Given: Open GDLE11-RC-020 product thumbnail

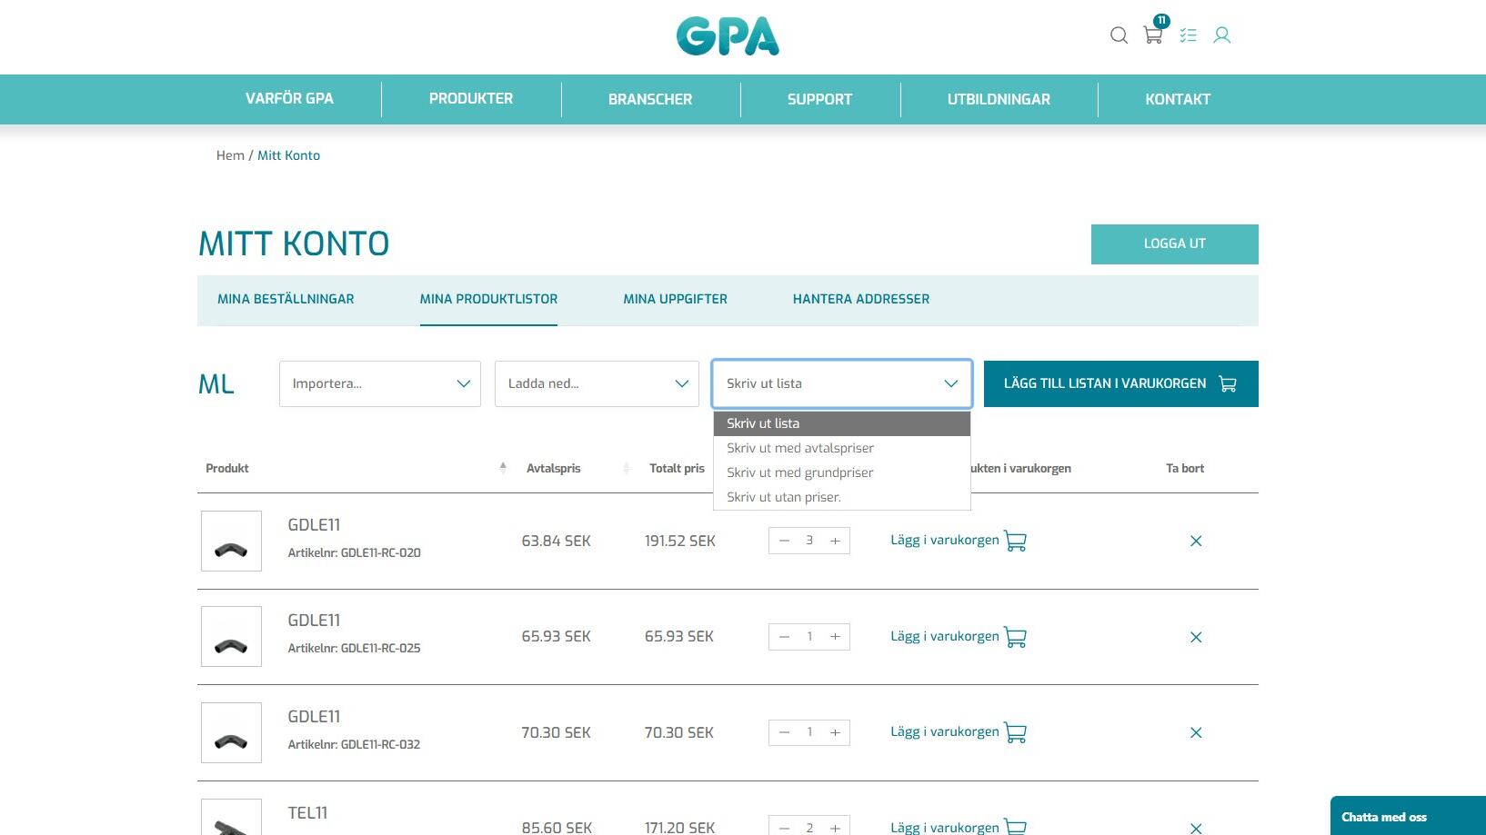Looking at the screenshot, I should [231, 542].
